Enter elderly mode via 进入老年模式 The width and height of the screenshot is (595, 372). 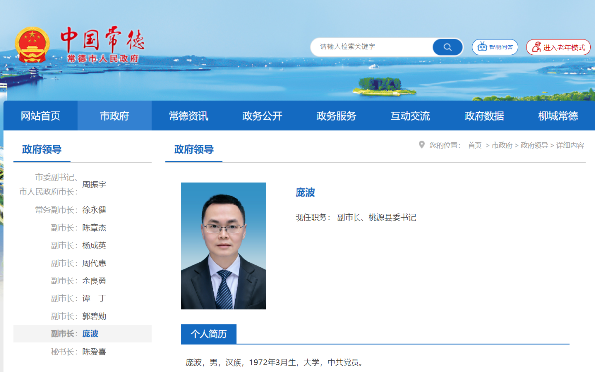[558, 47]
